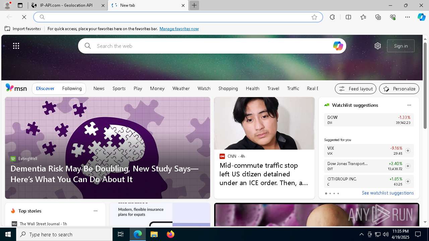Open the Traffic category
The width and height of the screenshot is (429, 241).
point(293,88)
